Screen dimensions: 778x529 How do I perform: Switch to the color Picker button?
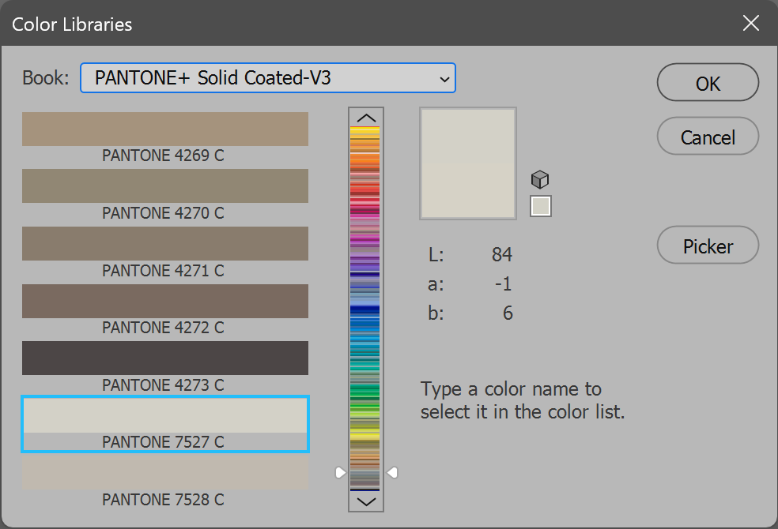(708, 246)
